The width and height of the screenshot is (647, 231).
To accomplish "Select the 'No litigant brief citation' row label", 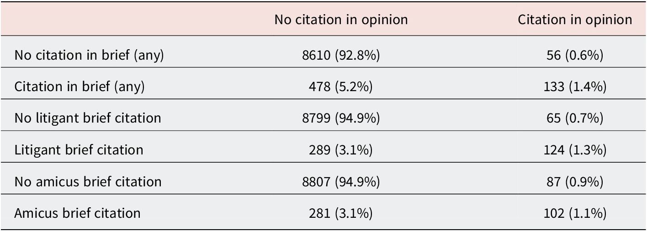I will tap(88, 118).
